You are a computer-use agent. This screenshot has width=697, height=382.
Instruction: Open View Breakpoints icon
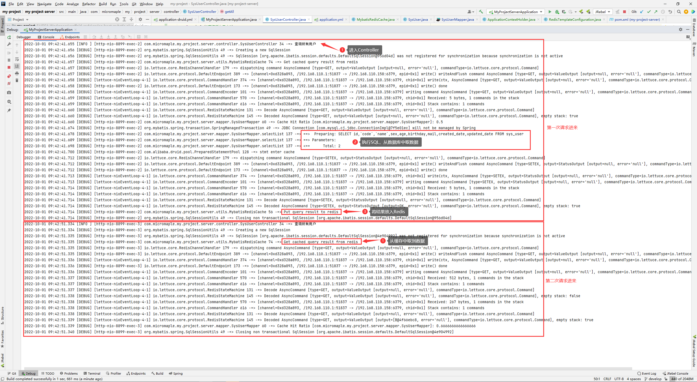click(x=9, y=76)
